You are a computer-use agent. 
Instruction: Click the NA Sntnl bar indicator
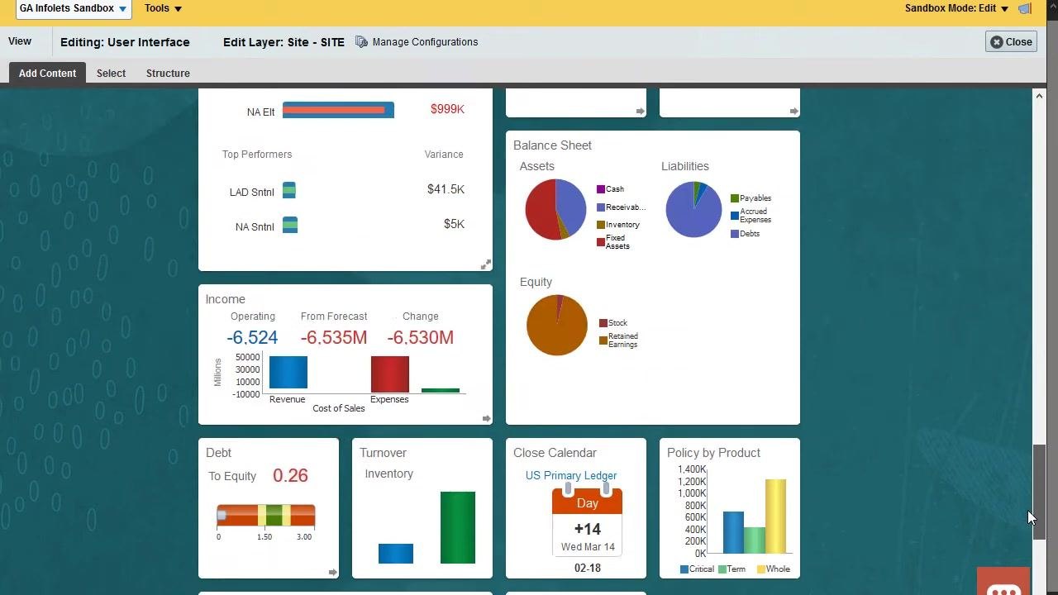[x=290, y=225]
